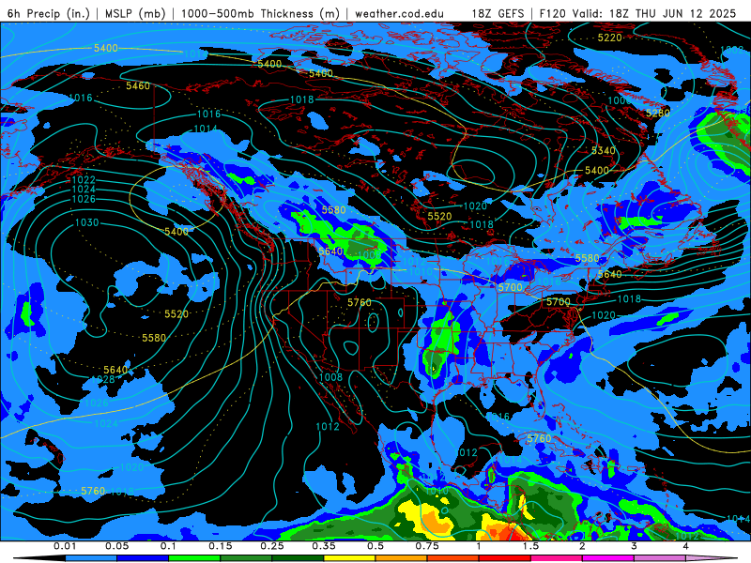Screen dimensions: 751x563
Task: Click the '3' legend tick label
Action: coord(634,546)
